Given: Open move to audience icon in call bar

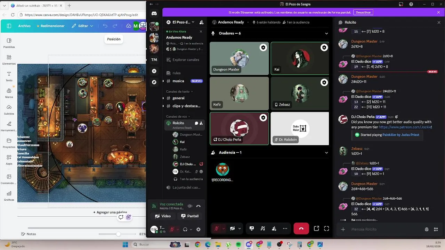Looking at the screenshot, I should (274, 228).
